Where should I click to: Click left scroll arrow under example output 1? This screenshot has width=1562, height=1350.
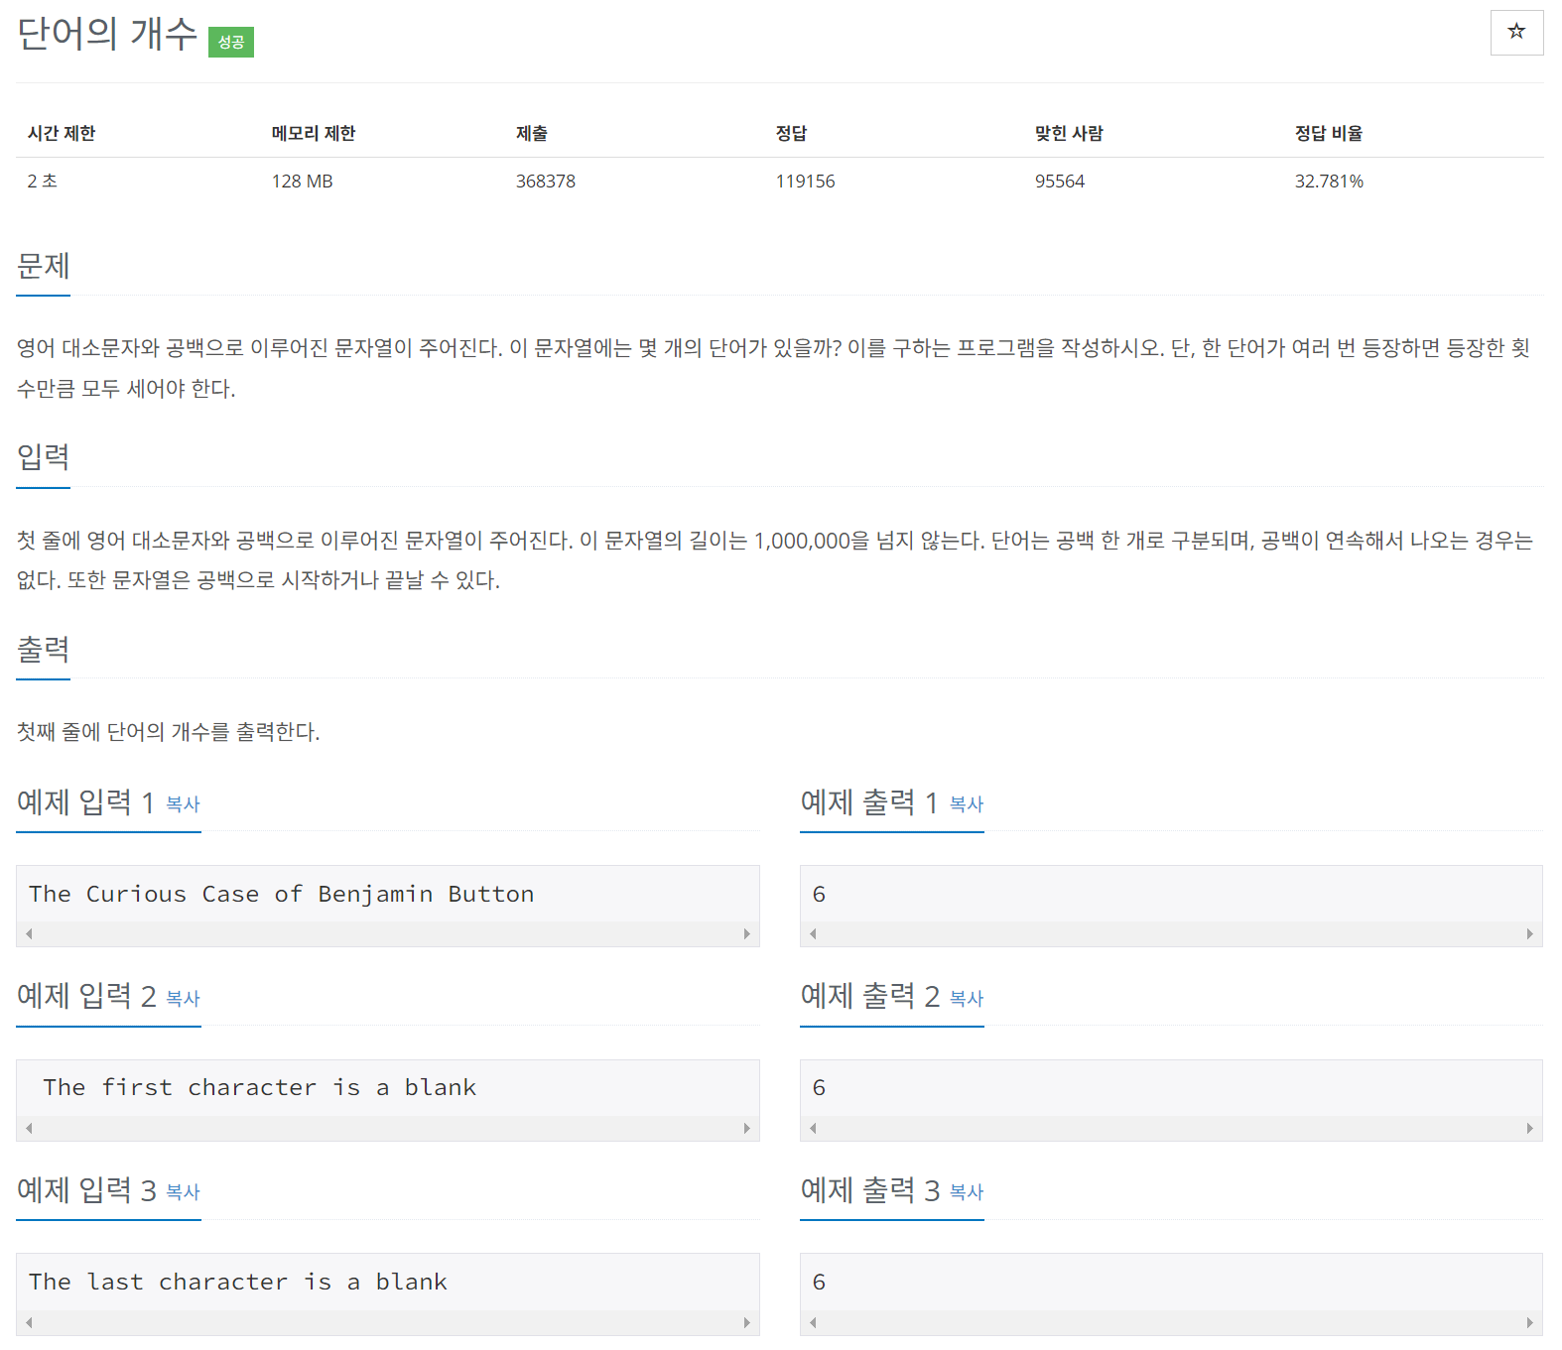[813, 933]
